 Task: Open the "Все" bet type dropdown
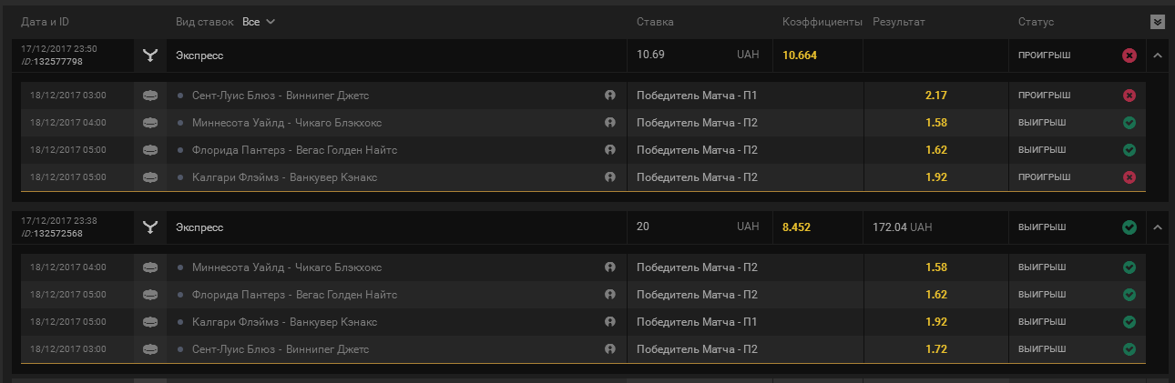pos(259,22)
